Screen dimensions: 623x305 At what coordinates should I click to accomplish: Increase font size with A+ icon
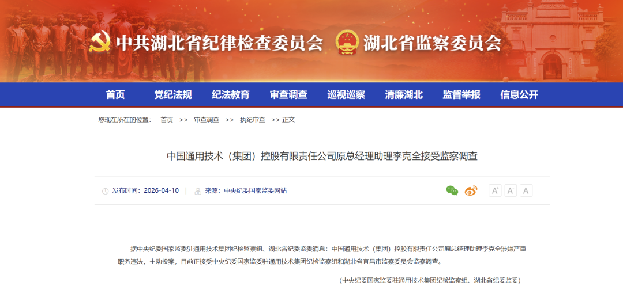point(495,191)
